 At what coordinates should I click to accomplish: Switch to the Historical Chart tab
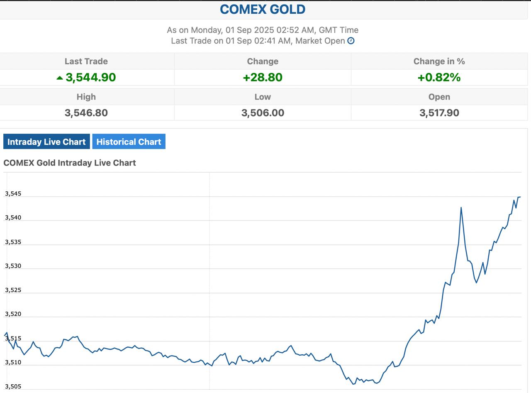pyautogui.click(x=129, y=142)
